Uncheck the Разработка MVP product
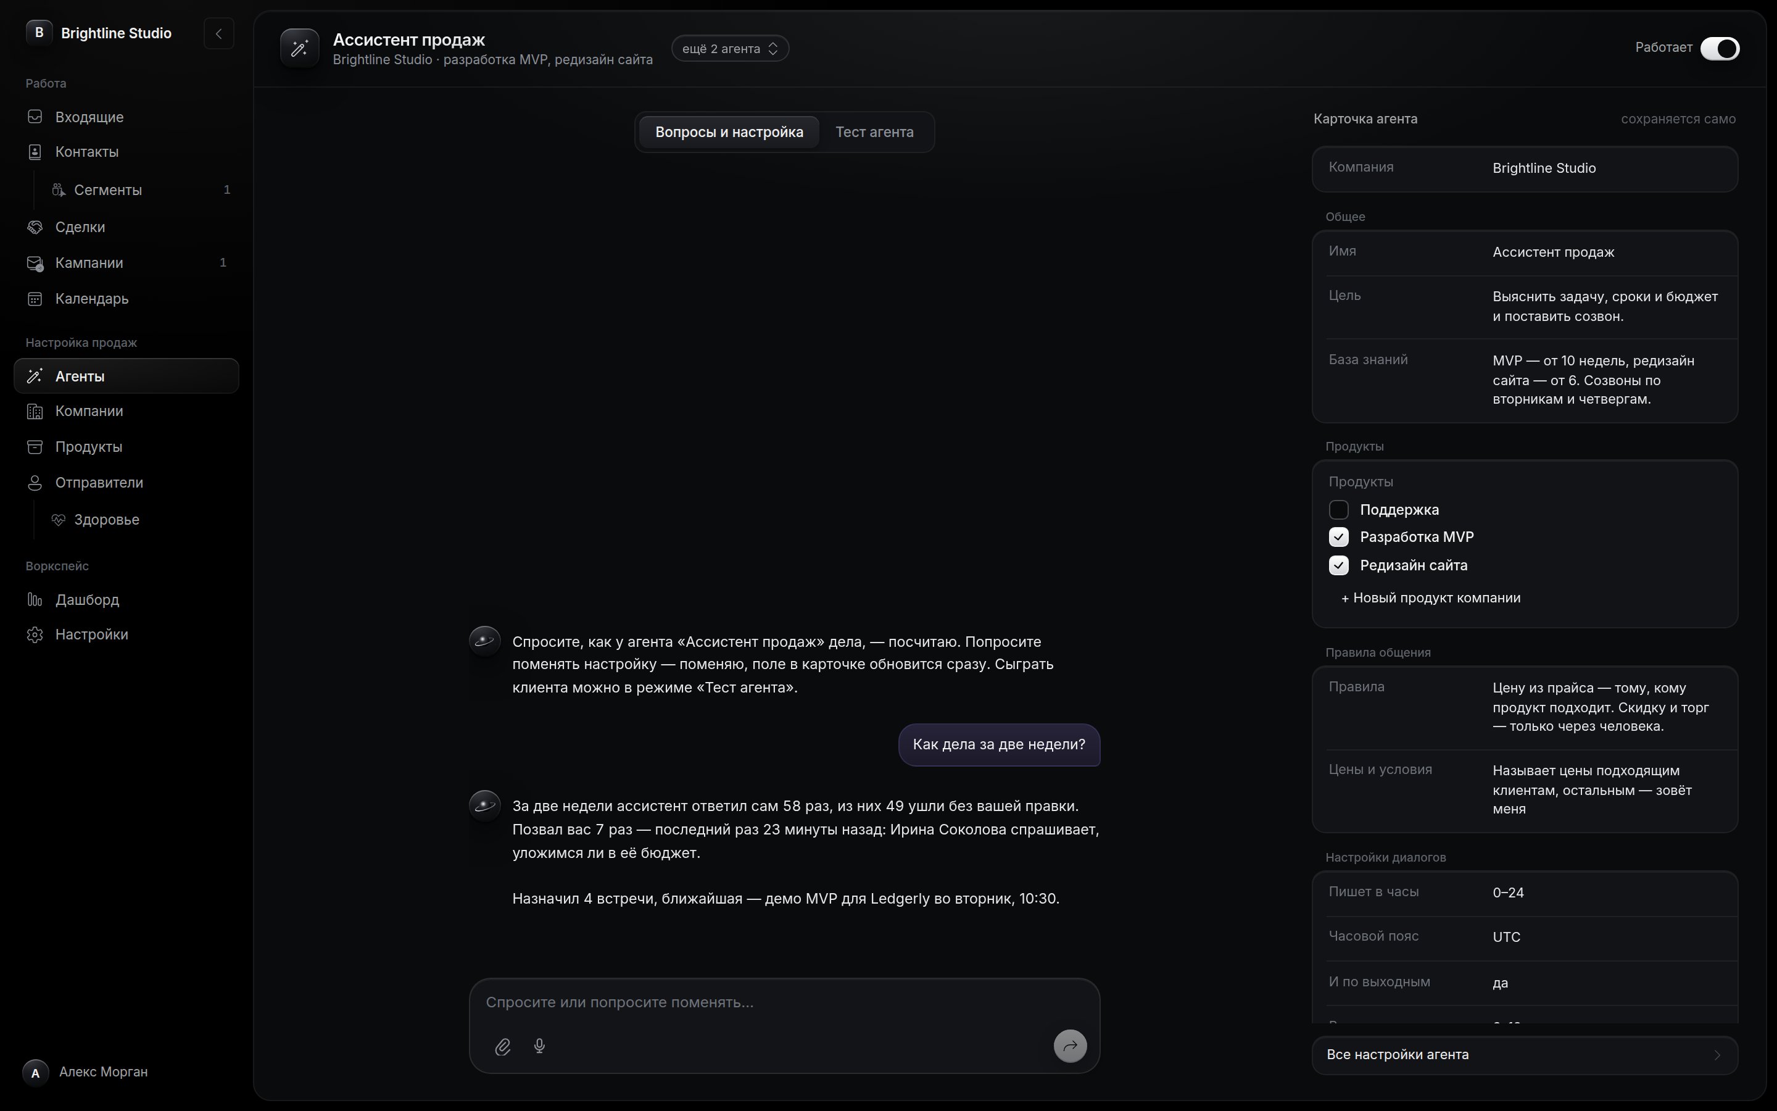Image resolution: width=1777 pixels, height=1111 pixels. tap(1339, 537)
